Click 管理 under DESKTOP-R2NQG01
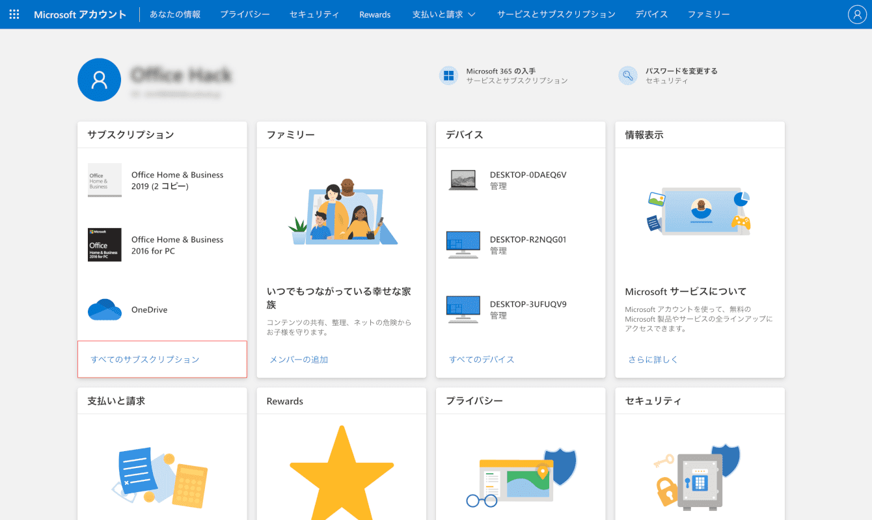The height and width of the screenshot is (520, 872). 498,251
